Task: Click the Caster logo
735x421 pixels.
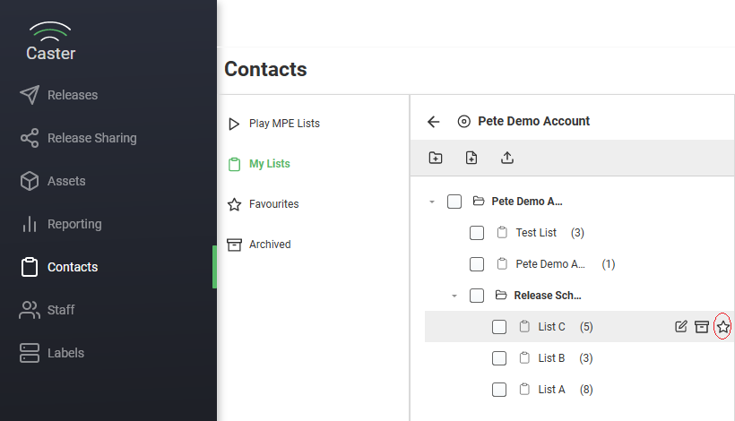Action: [x=50, y=41]
